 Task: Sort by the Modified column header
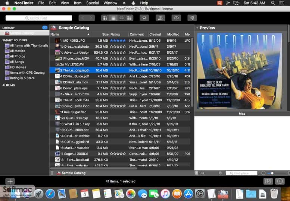174,34
